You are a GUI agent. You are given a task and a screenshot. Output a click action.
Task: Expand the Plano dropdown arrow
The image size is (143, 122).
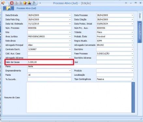coord(132,67)
